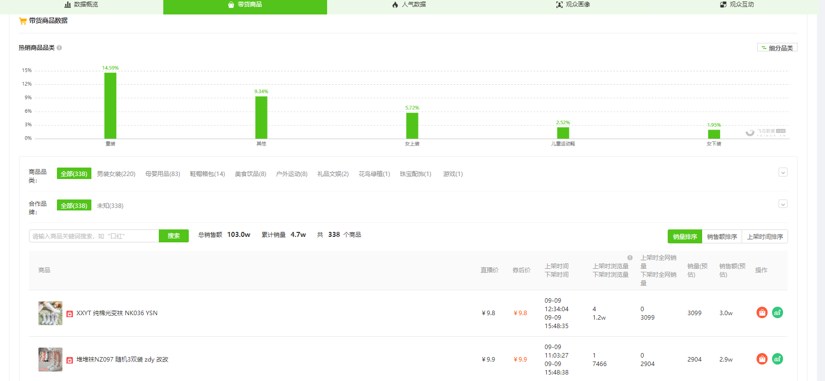This screenshot has width=825, height=381.
Task: Click the 券后价 column header
Action: [x=521, y=270]
